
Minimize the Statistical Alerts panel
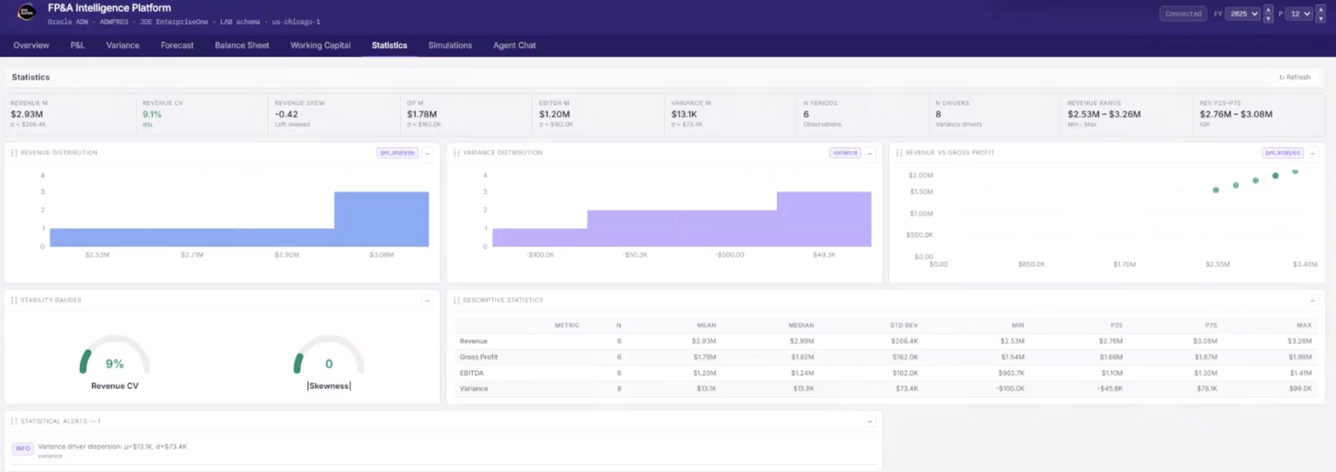point(869,421)
